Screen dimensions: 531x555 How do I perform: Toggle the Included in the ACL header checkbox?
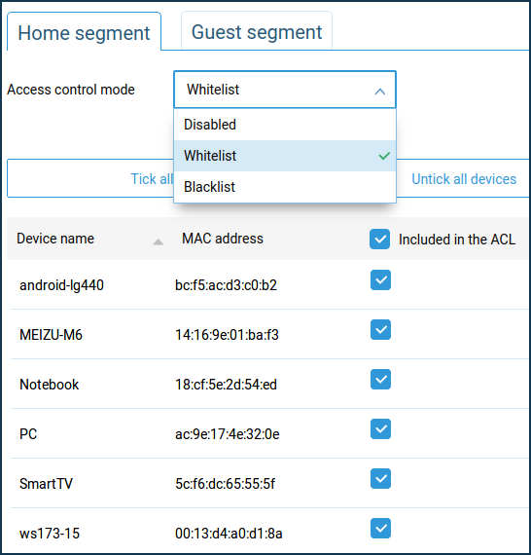379,240
